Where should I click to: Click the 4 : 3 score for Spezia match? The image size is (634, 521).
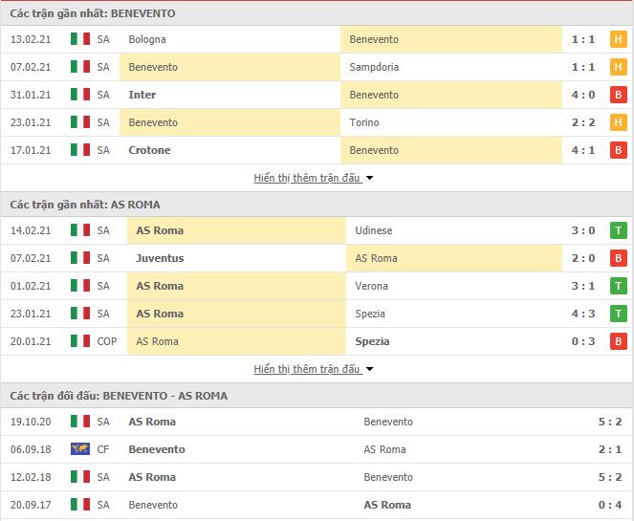pos(583,314)
